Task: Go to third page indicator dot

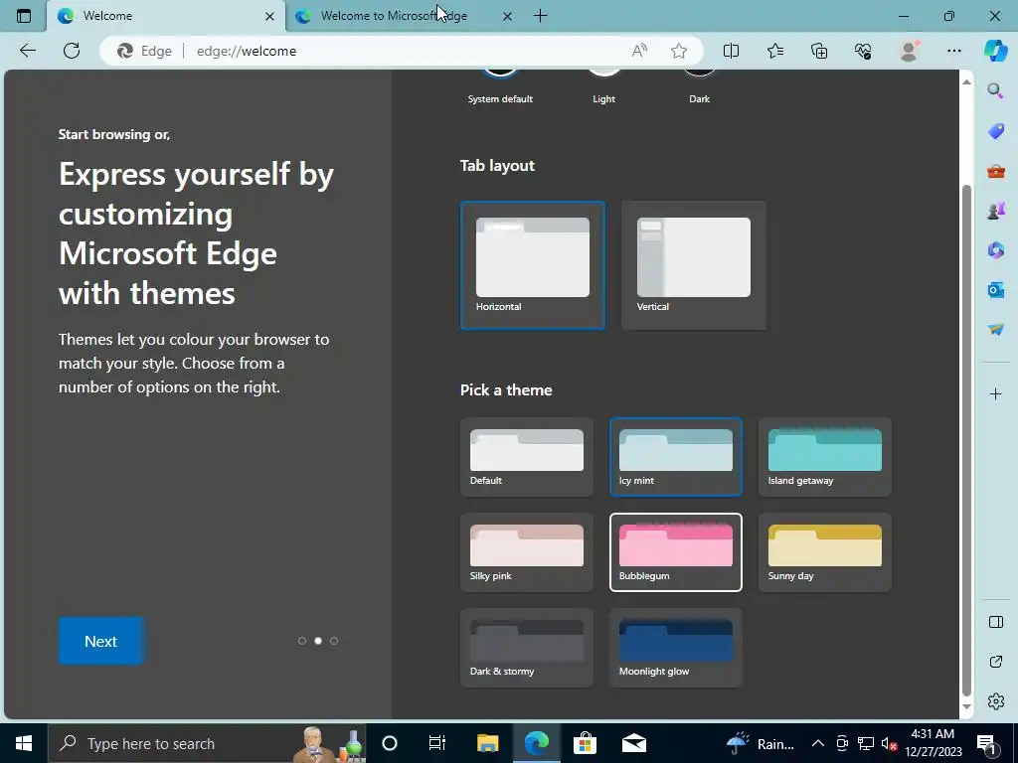Action: [334, 641]
